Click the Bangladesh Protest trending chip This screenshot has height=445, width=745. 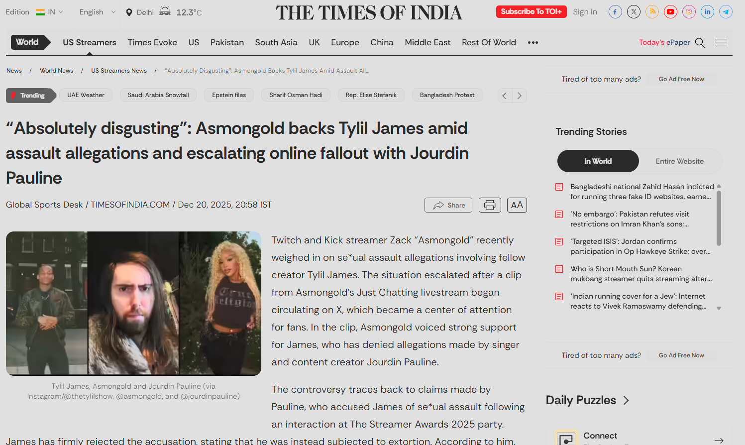click(447, 95)
